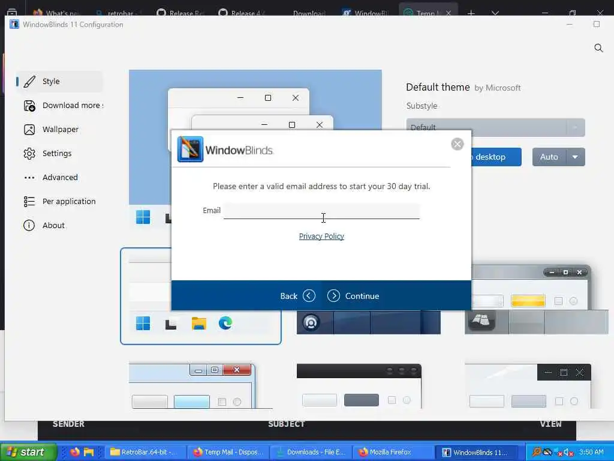
Task: Click the 3:50 AM tray clock
Action: [x=591, y=452]
